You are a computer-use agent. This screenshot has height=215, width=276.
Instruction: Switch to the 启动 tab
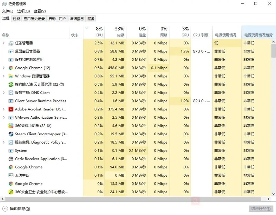[x=52, y=19]
